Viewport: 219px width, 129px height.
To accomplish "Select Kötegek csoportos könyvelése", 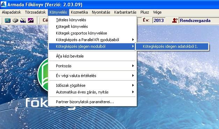I will 92,33.
